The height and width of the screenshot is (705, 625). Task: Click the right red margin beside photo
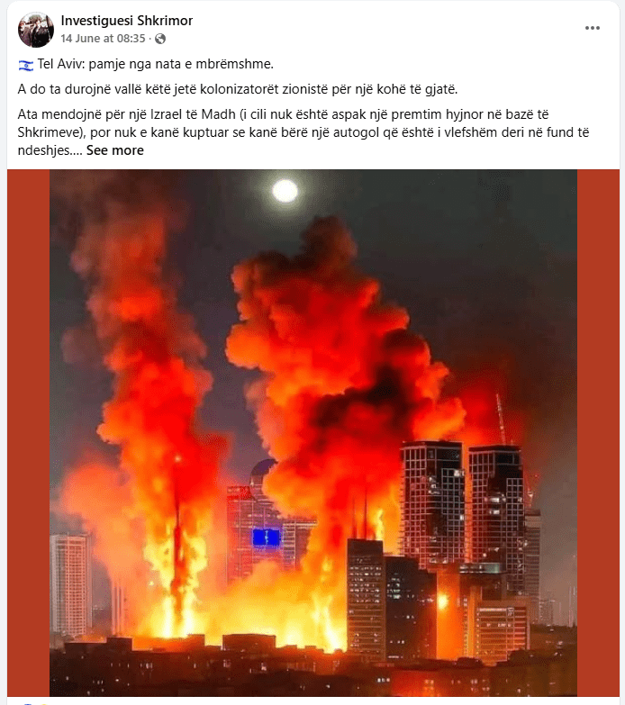[598, 432]
